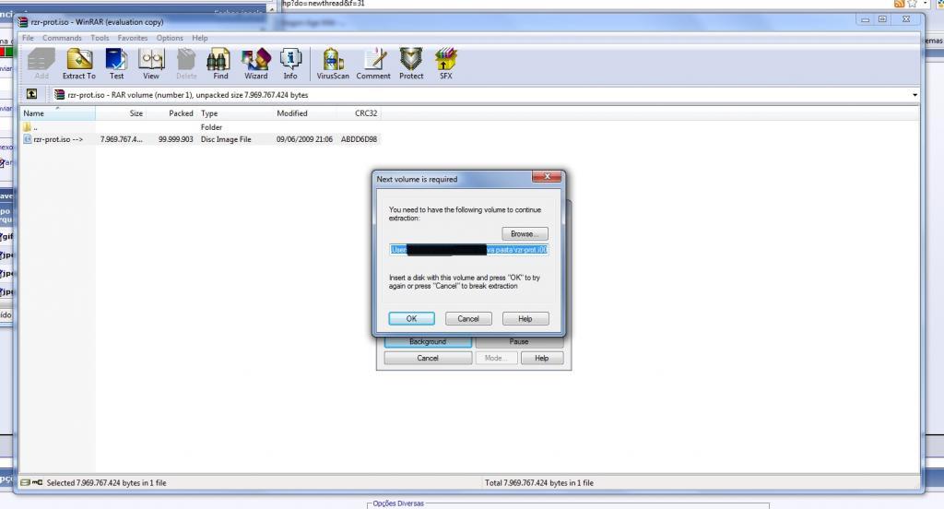This screenshot has height=509, width=944.
Task: Click the Protect archive icon
Action: tap(411, 64)
